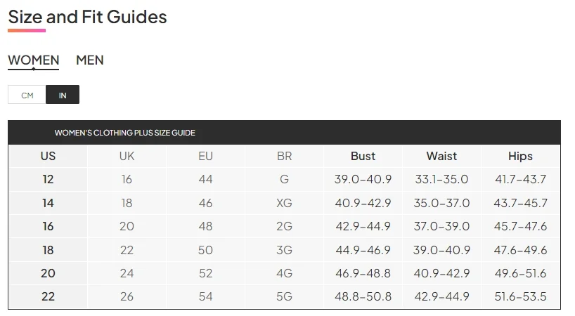Viewport: 575px width, 316px height.
Task: Click the Bust column header
Action: click(x=363, y=156)
